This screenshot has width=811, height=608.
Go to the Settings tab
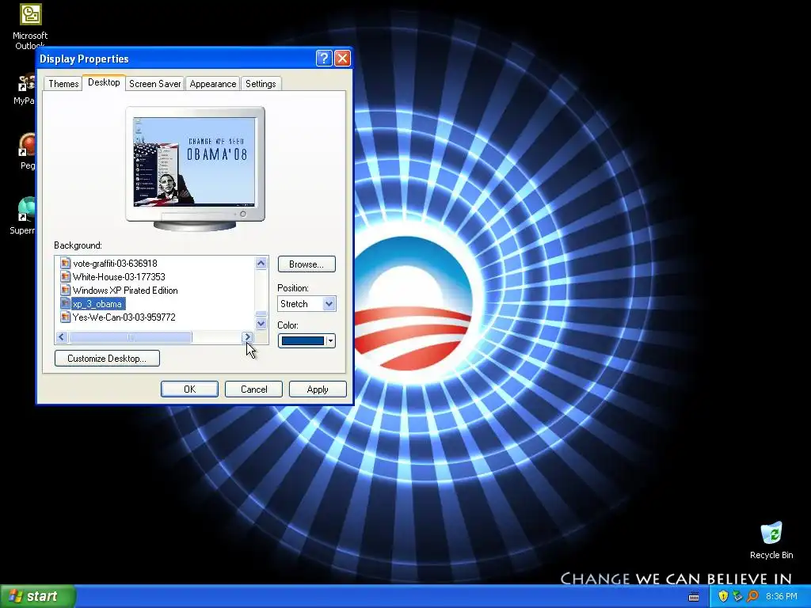pyautogui.click(x=261, y=84)
